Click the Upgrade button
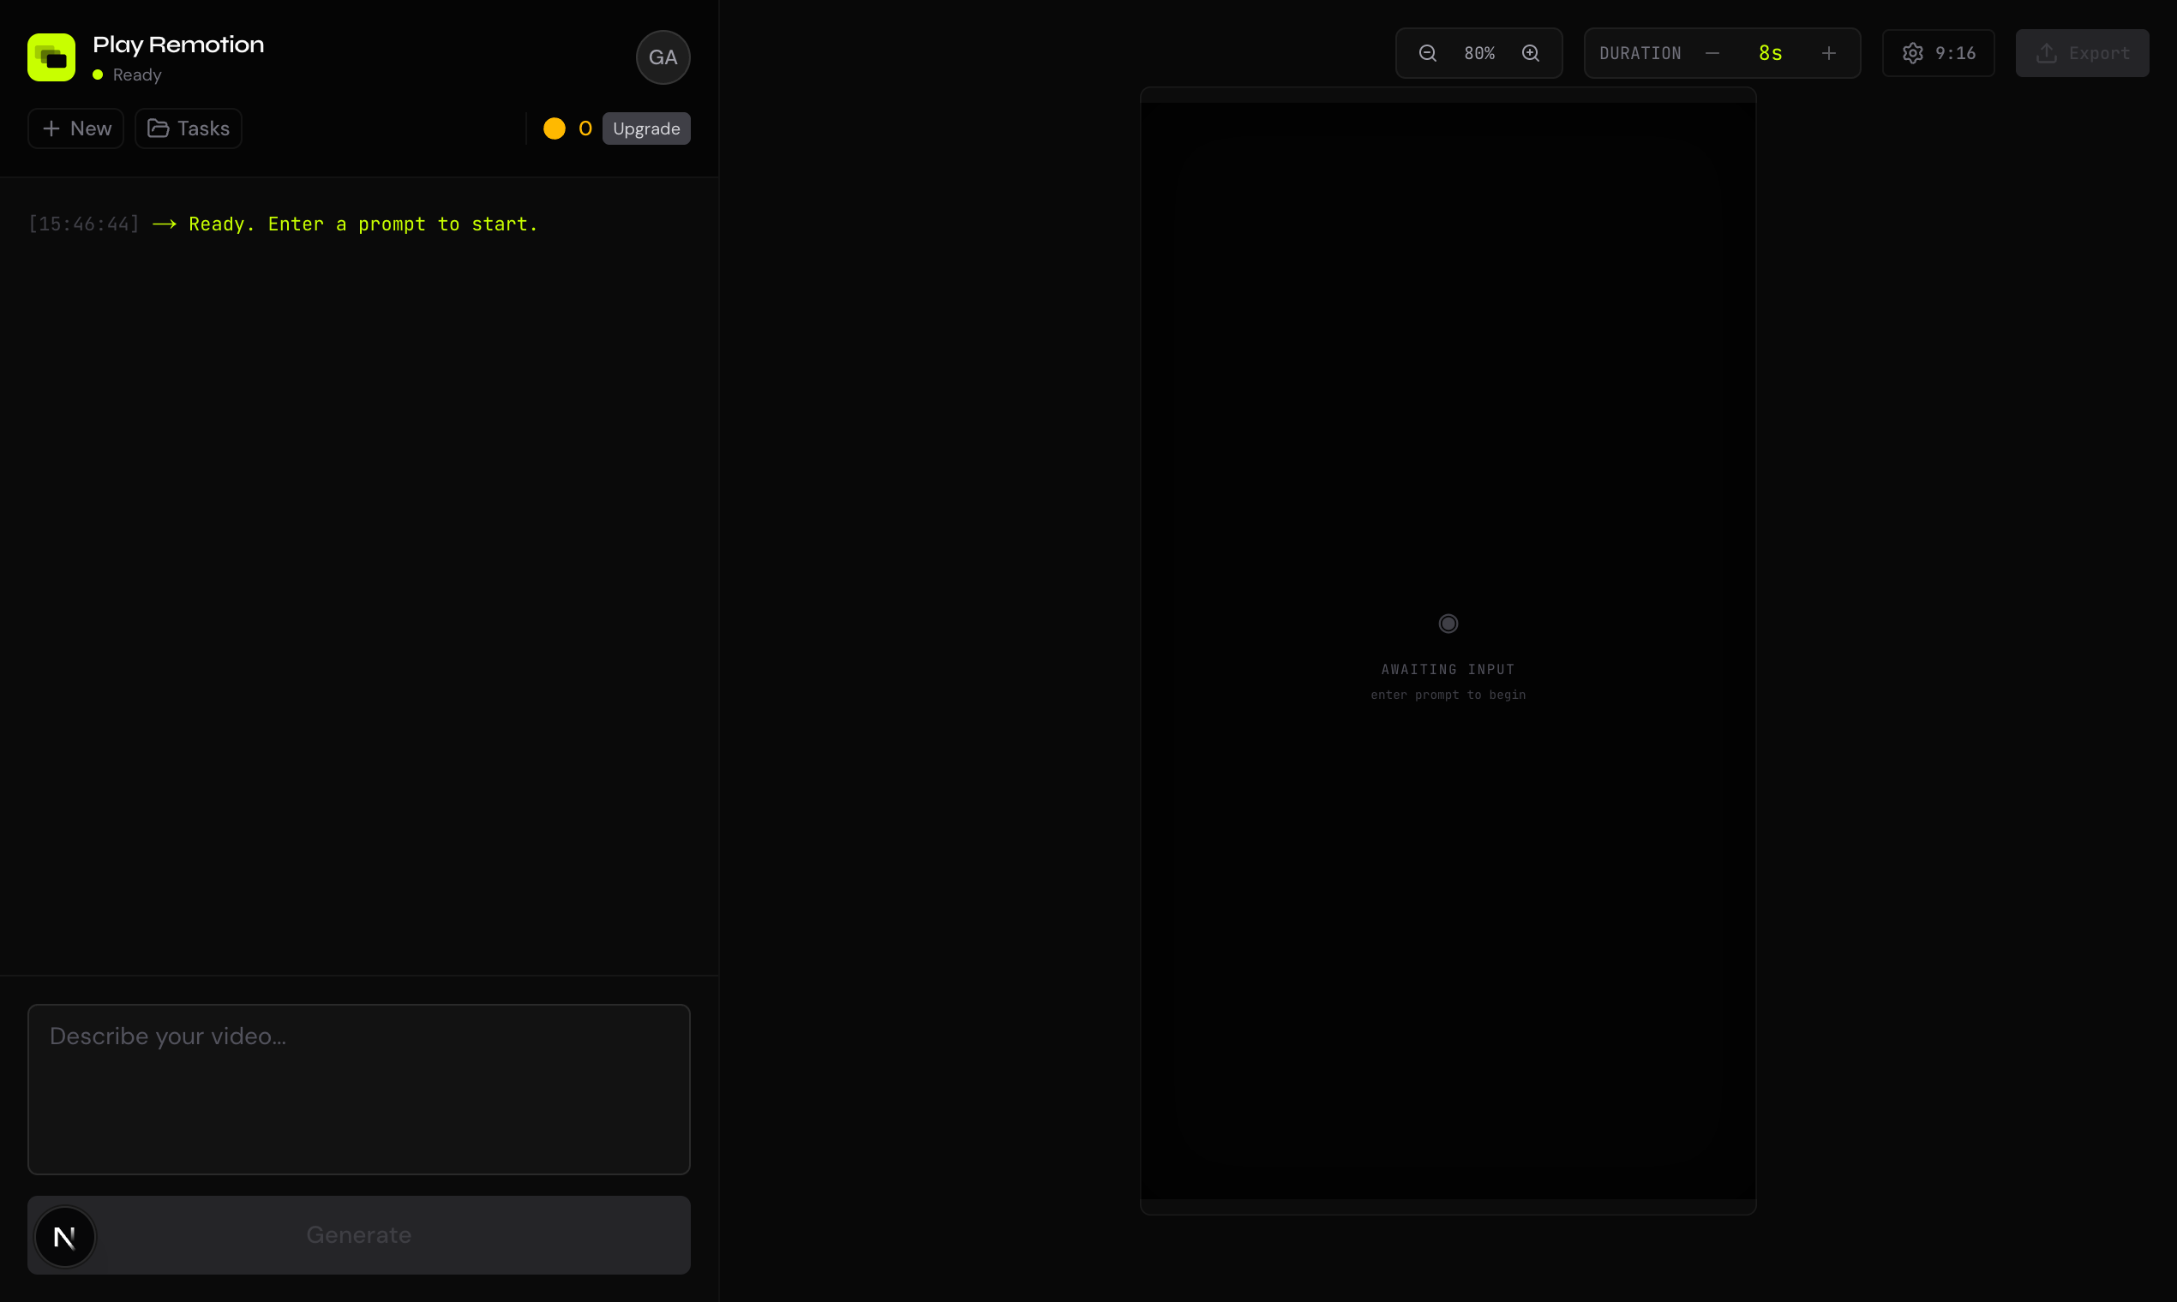 tap(646, 128)
